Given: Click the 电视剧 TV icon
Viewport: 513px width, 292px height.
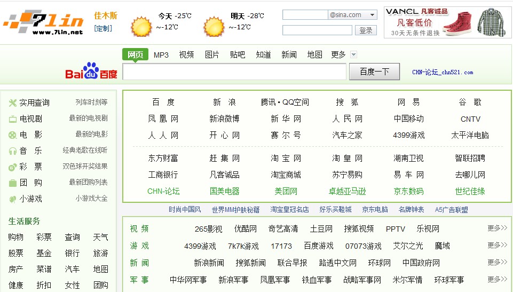Looking at the screenshot, I should (x=12, y=119).
